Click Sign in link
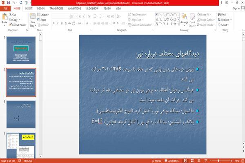The width and height of the screenshot is (245, 163). click(236, 9)
